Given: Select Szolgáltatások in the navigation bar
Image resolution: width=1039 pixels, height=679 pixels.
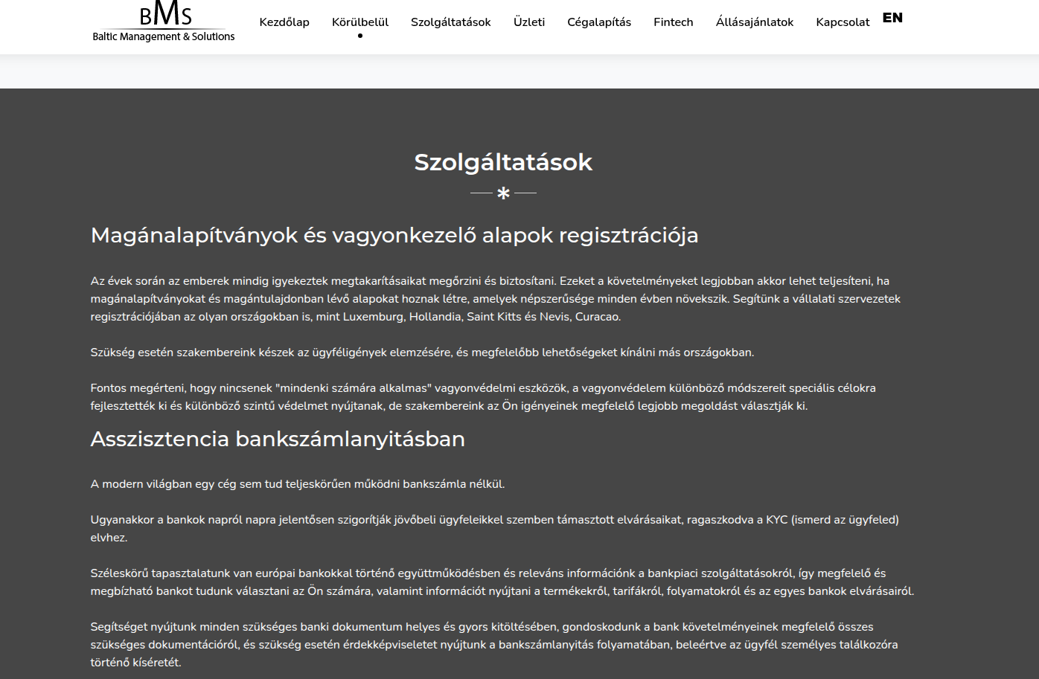Looking at the screenshot, I should 451,22.
